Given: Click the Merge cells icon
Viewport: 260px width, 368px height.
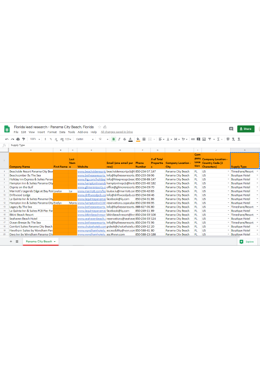Looking at the screenshot, I should click(150, 139).
